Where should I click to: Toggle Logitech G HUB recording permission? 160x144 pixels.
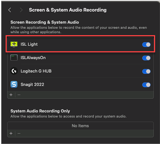pyautogui.click(x=146, y=71)
